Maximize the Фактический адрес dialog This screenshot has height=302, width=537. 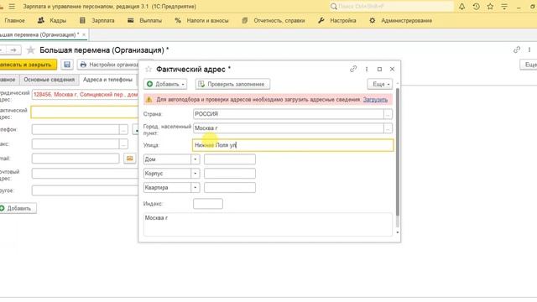tap(379, 69)
